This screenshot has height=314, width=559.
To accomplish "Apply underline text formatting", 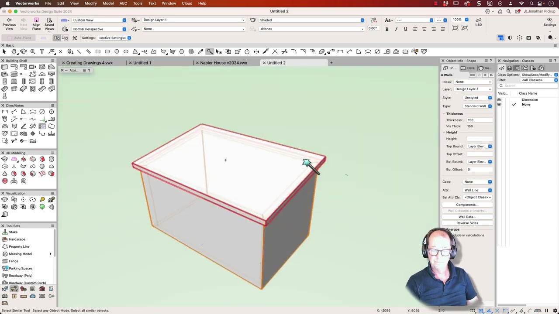I will (x=405, y=29).
